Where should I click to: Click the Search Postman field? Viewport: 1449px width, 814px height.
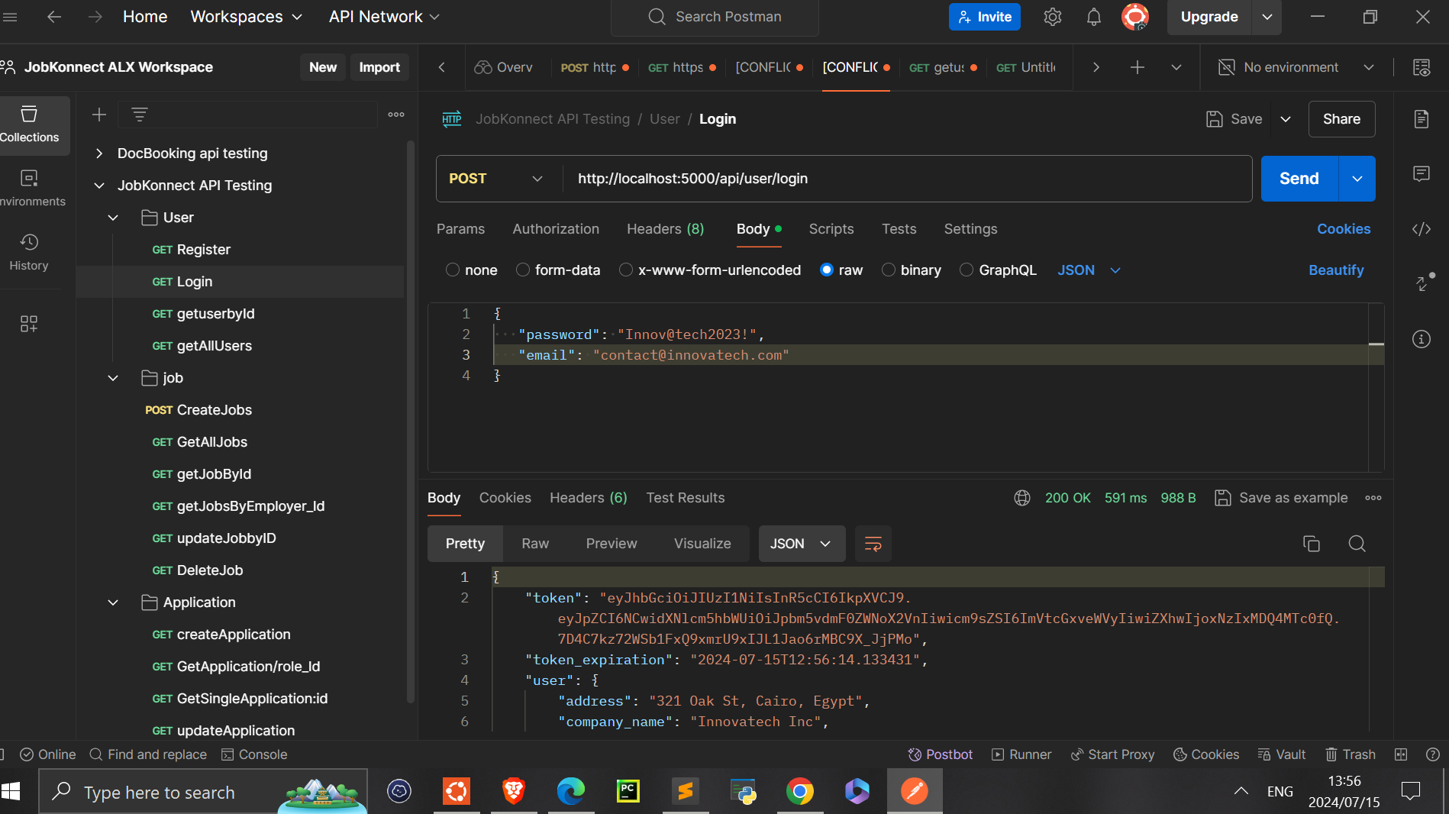pyautogui.click(x=715, y=17)
